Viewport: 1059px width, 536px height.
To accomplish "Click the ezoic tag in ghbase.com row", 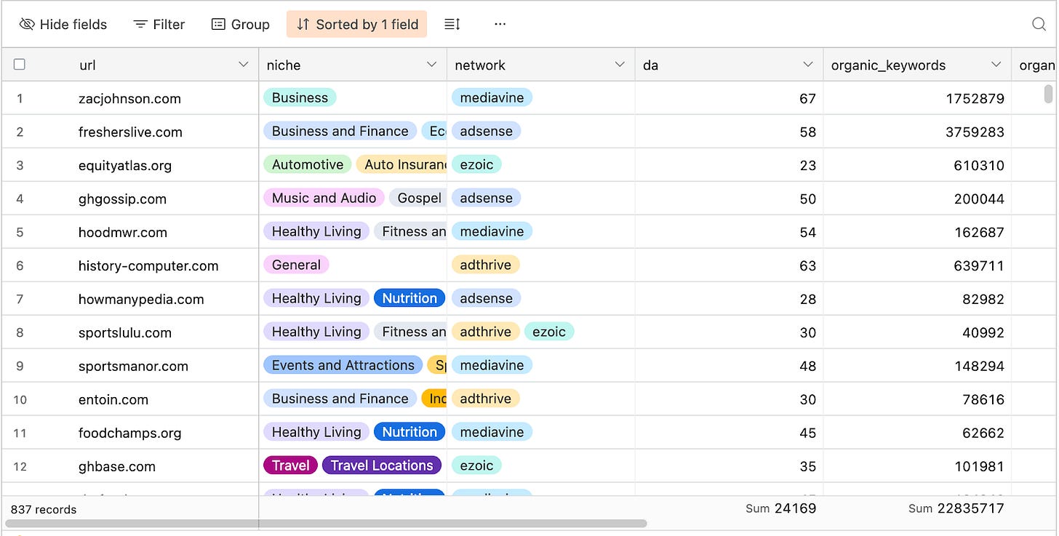I will (x=476, y=465).
